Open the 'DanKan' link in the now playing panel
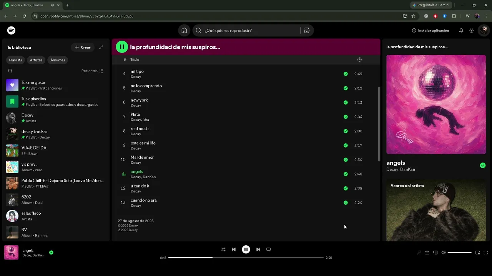Viewport: 492px width, 276px height. pos(408,169)
